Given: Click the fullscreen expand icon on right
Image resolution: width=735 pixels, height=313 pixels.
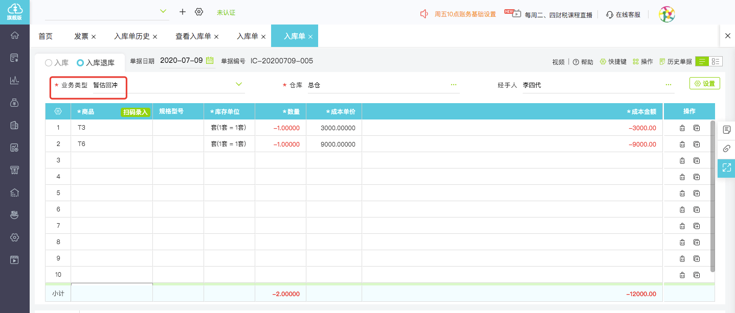Looking at the screenshot, I should pos(726,167).
